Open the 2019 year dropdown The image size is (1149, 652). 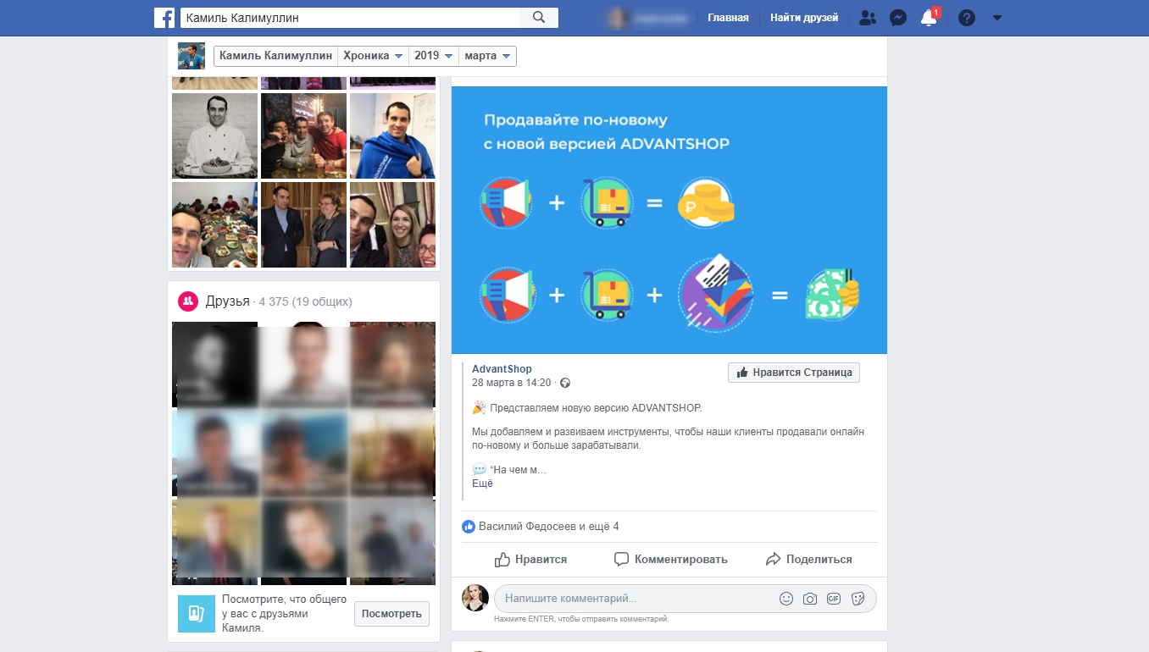tap(434, 56)
